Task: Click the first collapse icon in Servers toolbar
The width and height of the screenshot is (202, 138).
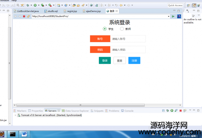Action: coord(163,111)
